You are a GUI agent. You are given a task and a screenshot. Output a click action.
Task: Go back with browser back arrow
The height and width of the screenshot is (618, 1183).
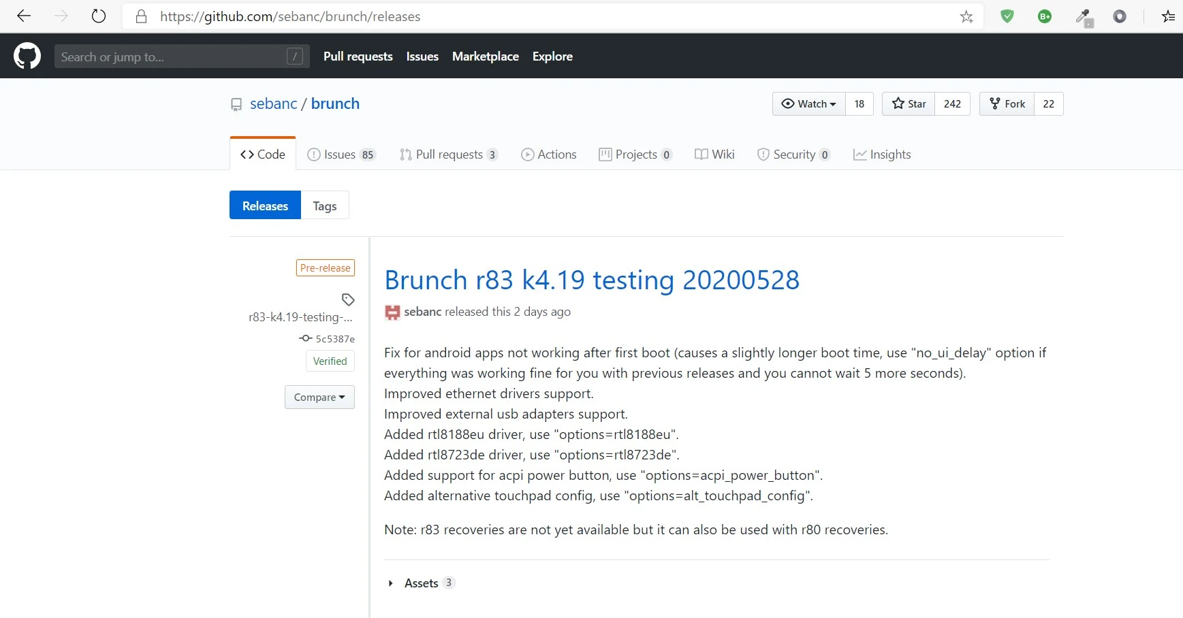click(24, 16)
